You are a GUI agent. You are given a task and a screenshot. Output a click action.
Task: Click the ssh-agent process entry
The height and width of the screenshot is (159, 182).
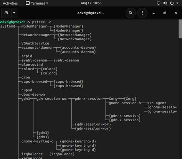click(157, 103)
